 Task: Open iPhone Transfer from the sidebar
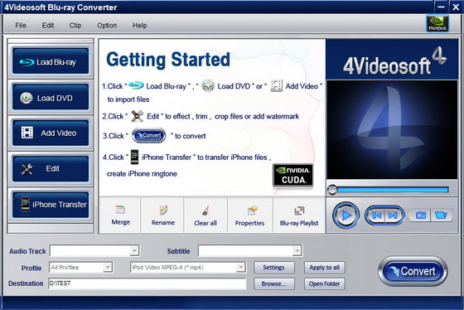[x=51, y=204]
